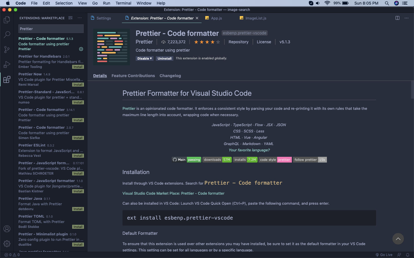Click the filter extensions list icon
The width and height of the screenshot is (414, 258).
[x=70, y=18]
